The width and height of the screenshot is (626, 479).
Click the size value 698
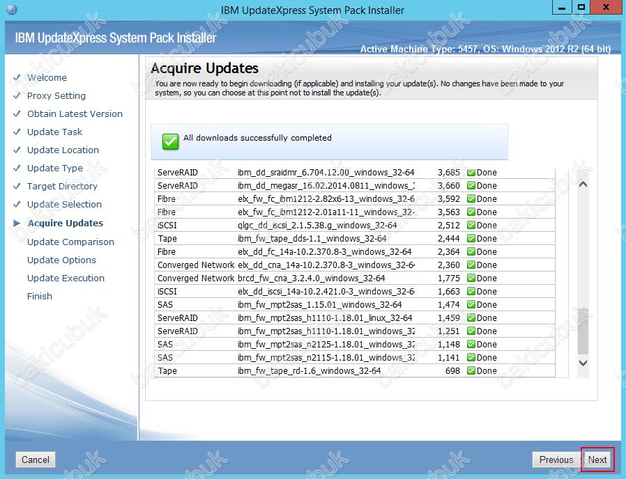pyautogui.click(x=452, y=370)
